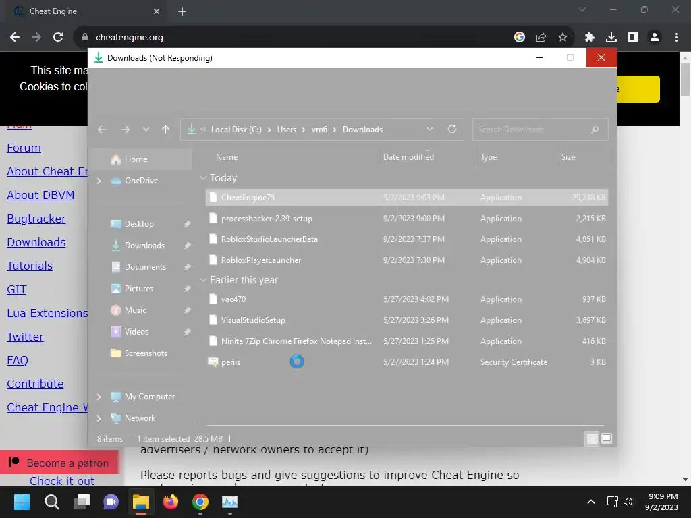691x518 pixels.
Task: Select the vac470 file
Action: [407, 299]
